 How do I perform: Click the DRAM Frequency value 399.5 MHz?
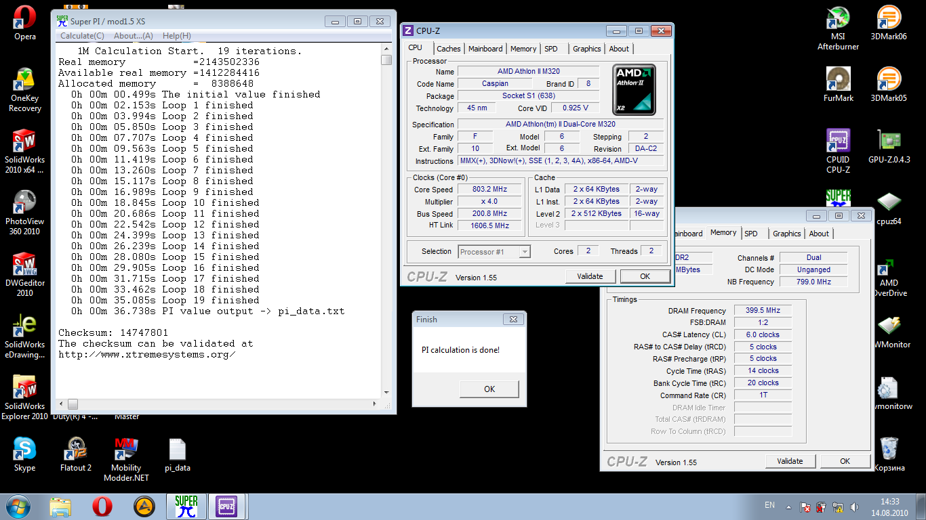tap(763, 311)
